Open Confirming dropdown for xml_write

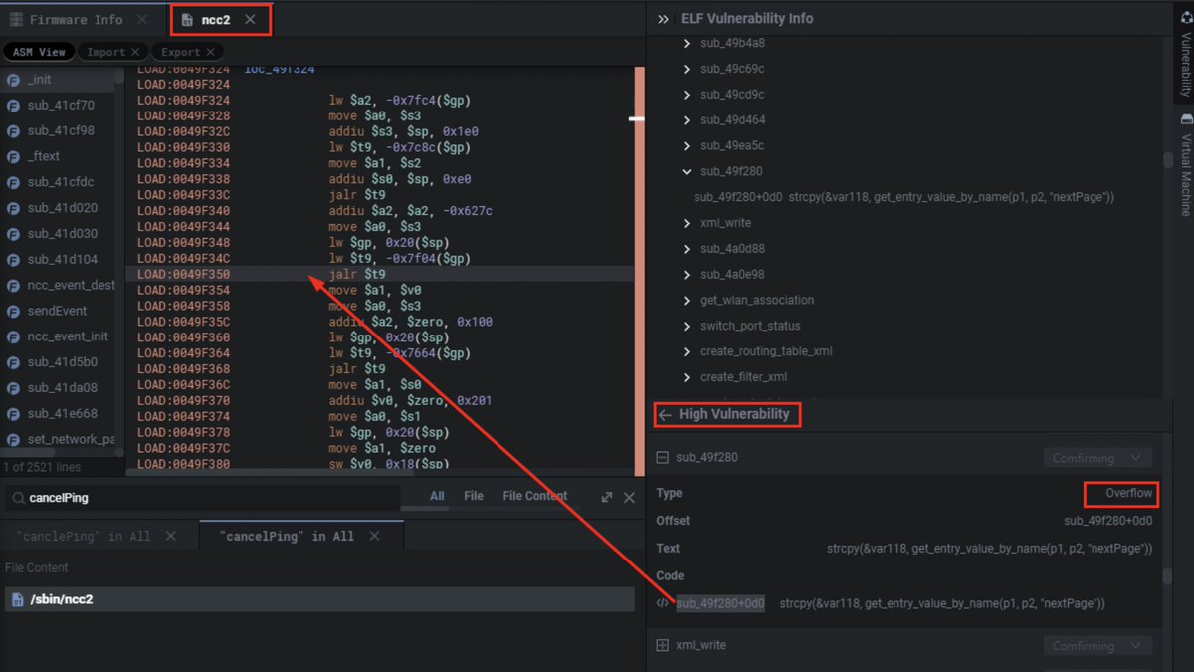click(1097, 646)
